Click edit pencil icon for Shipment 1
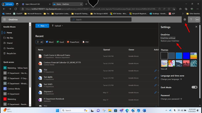 point(155,93)
